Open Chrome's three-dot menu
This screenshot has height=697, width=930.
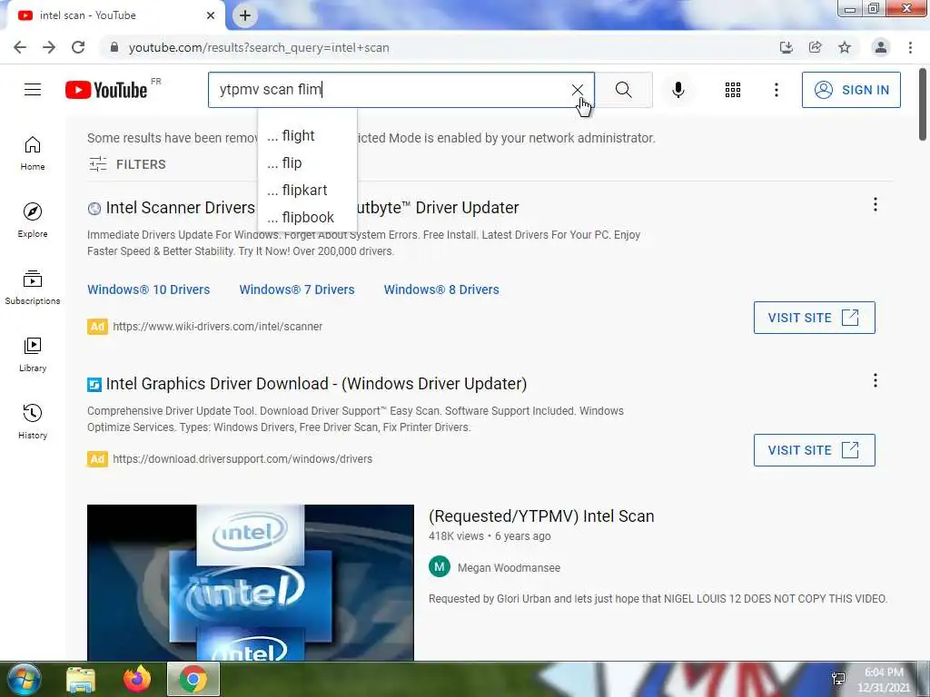pyautogui.click(x=910, y=47)
